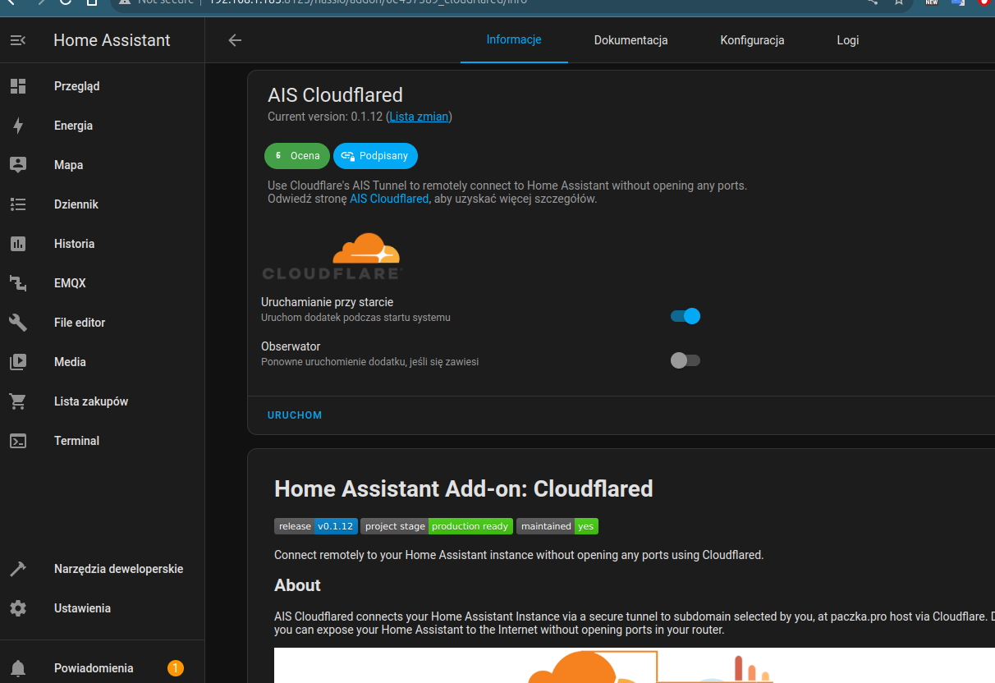995x683 pixels.
Task: Select Mapa in the sidebar
Action: (x=102, y=165)
